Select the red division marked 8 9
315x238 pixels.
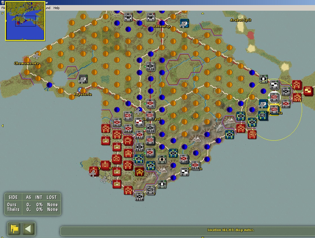[x=296, y=85]
